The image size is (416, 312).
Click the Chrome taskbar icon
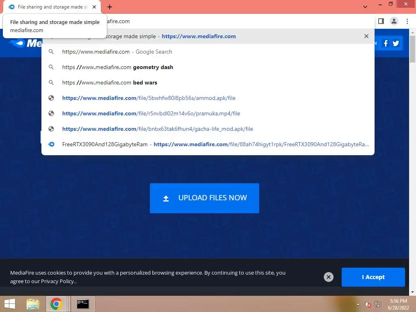(56, 304)
